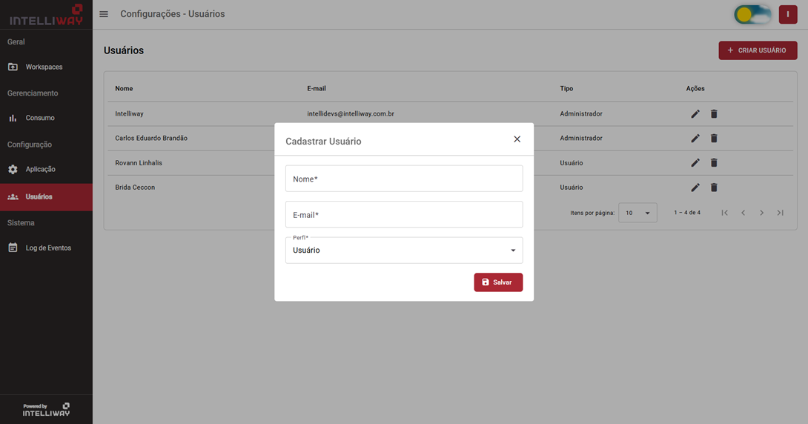
Task: Click the hamburger menu icon
Action: (x=104, y=14)
